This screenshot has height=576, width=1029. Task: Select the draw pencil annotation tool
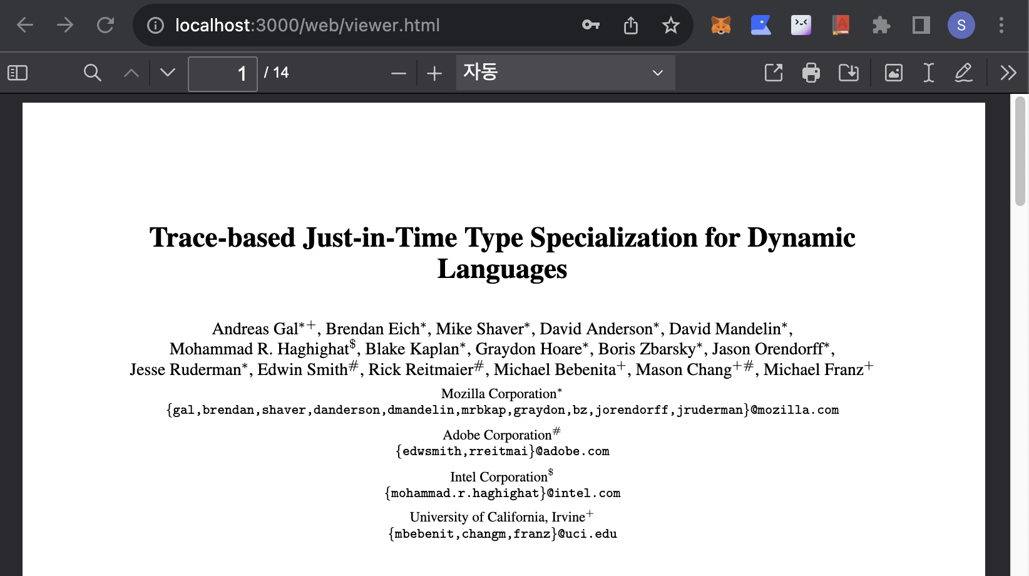963,73
